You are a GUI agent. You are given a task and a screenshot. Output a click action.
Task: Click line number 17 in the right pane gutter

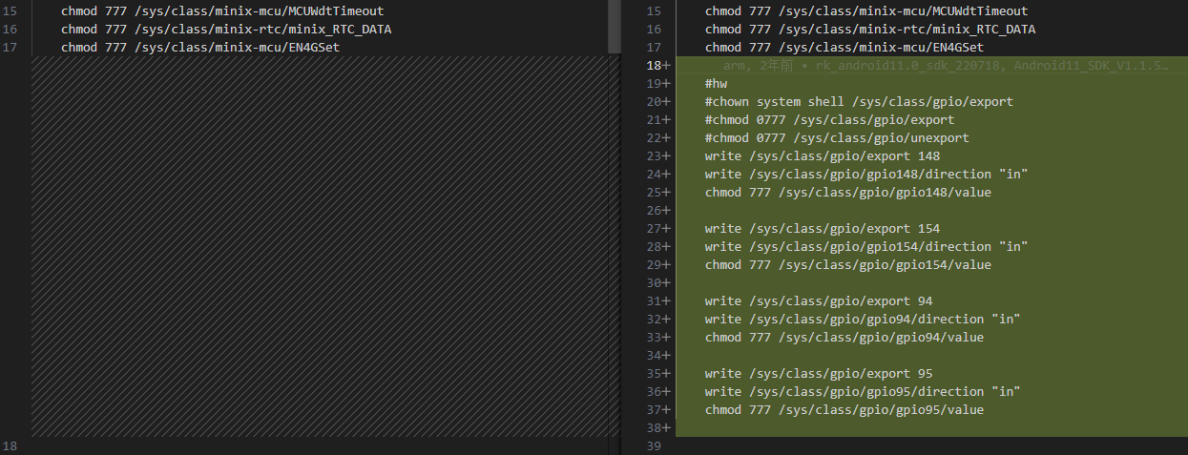coord(654,48)
